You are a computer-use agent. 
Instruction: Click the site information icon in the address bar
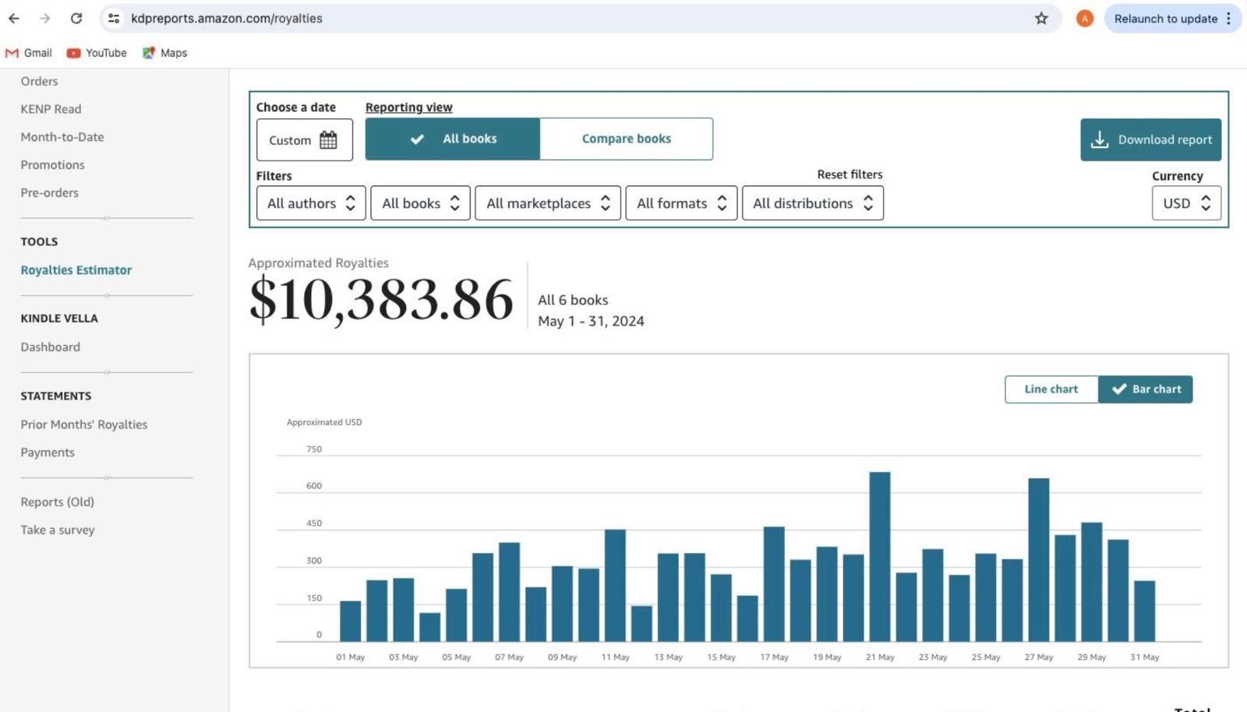[x=114, y=18]
